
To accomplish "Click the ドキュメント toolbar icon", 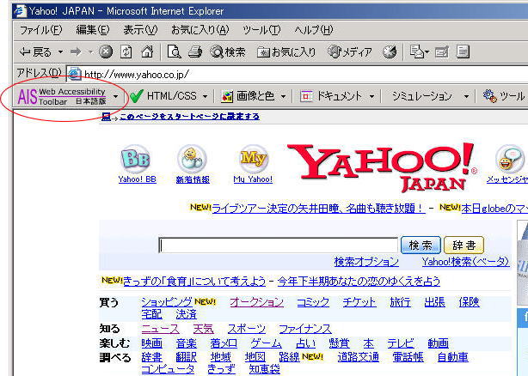I will [306, 96].
